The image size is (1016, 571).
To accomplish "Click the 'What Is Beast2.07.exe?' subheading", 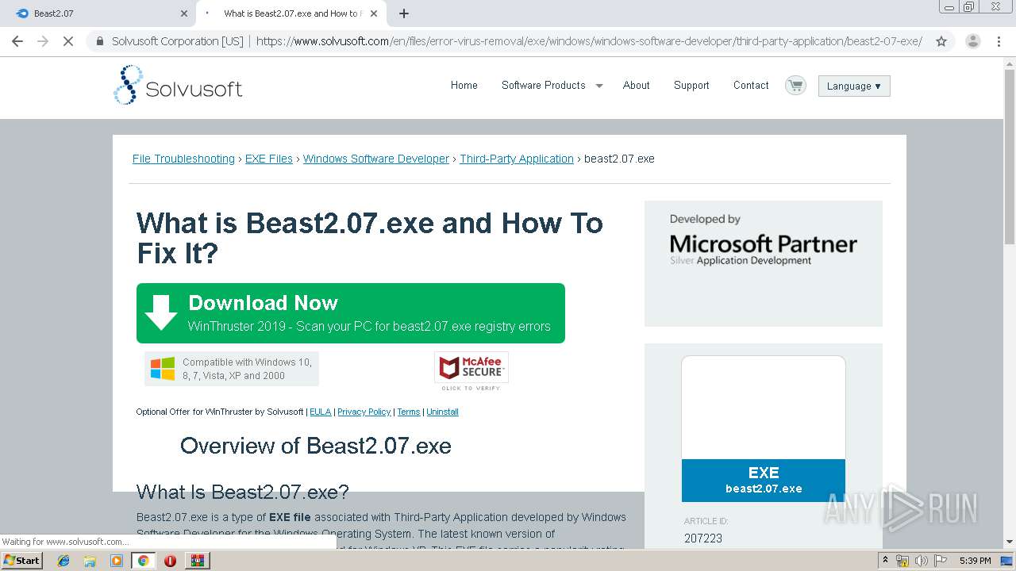I will (x=243, y=492).
